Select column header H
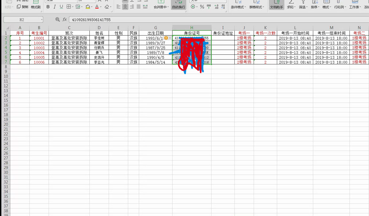The width and height of the screenshot is (369, 216). (x=192, y=28)
